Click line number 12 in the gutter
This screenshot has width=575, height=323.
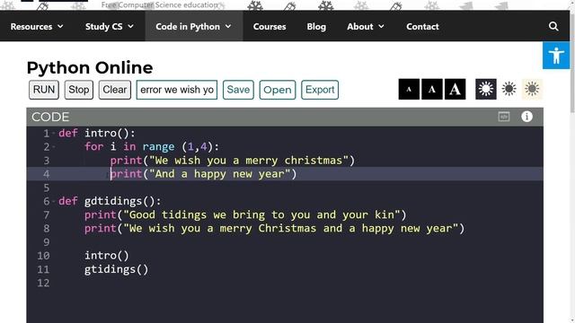(x=43, y=283)
